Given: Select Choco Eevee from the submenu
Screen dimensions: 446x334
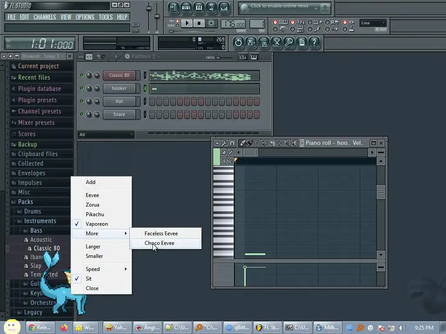Looking at the screenshot, I should [x=166, y=243].
